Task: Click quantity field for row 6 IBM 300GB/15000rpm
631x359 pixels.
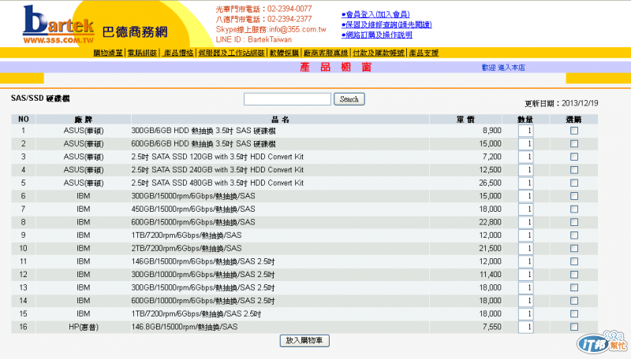Action: [x=525, y=196]
